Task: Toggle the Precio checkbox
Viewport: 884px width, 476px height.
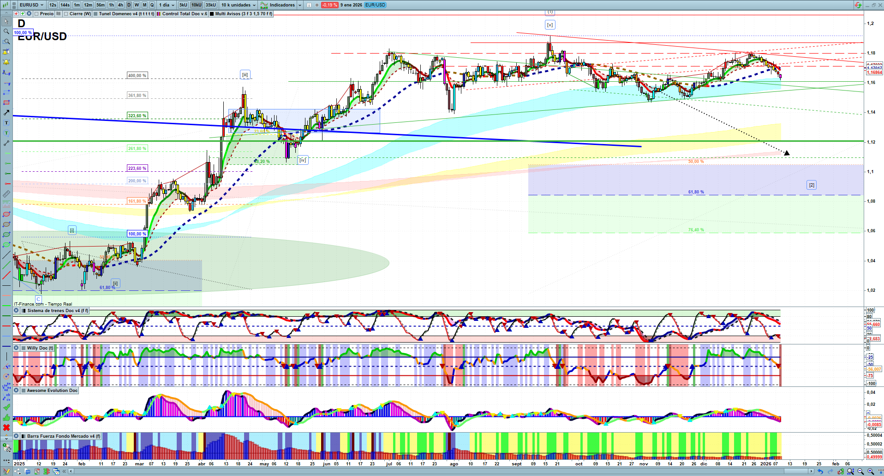Action: click(36, 14)
